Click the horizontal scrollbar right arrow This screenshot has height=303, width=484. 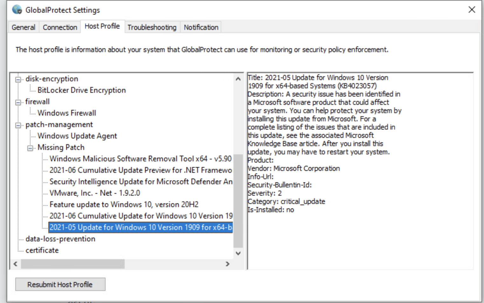click(227, 264)
